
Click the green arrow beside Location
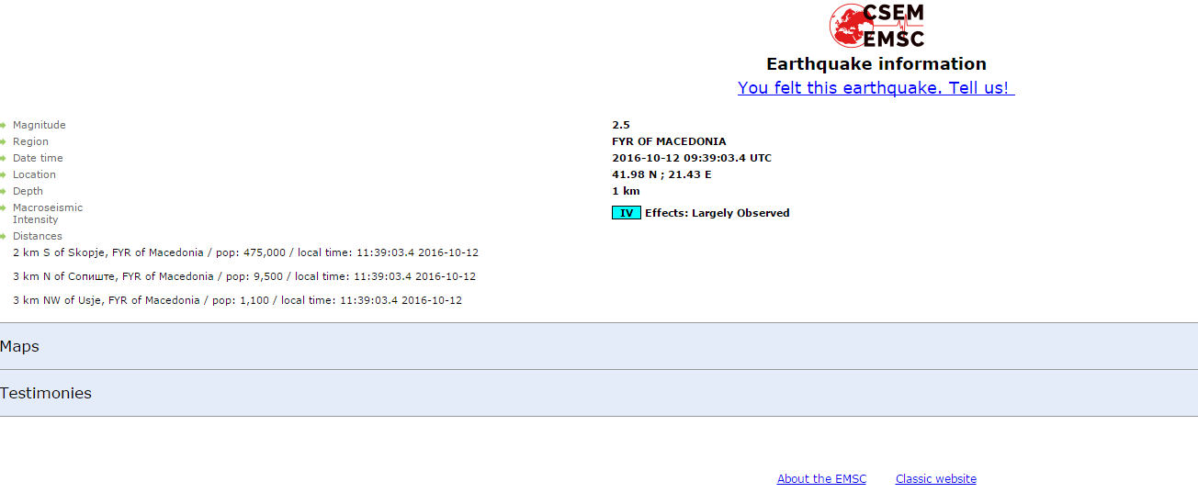pos(3,174)
